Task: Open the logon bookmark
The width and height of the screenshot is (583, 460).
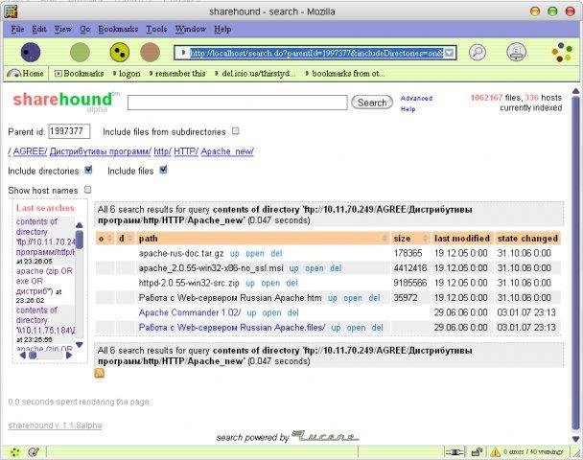Action: pyautogui.click(x=127, y=74)
